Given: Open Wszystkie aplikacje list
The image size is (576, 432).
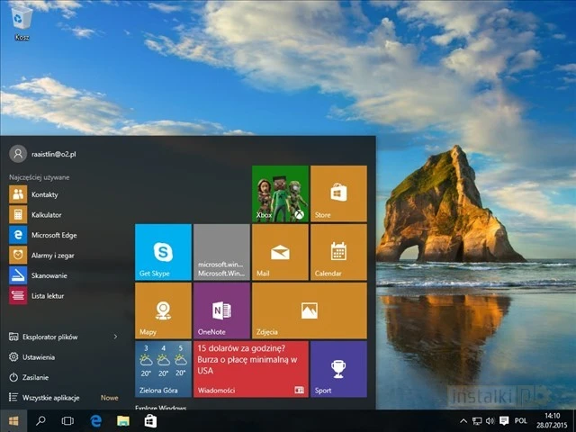Looking at the screenshot, I should click(x=50, y=397).
